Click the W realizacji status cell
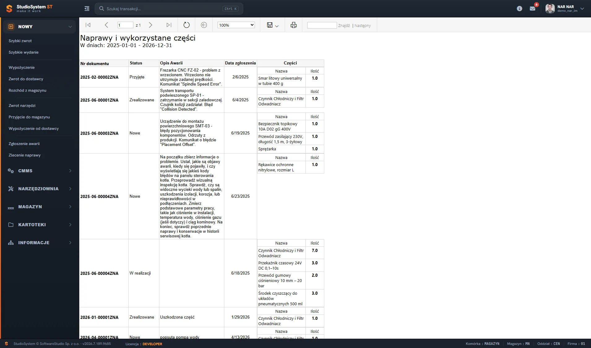The height and width of the screenshot is (348, 591). point(140,273)
